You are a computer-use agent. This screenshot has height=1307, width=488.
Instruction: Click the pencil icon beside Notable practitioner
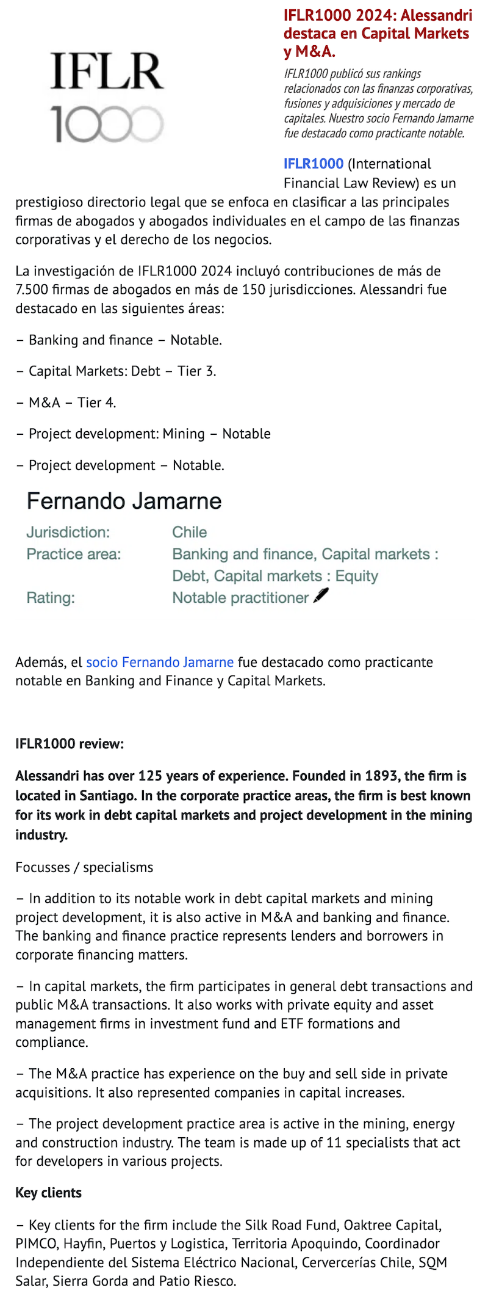(x=321, y=596)
